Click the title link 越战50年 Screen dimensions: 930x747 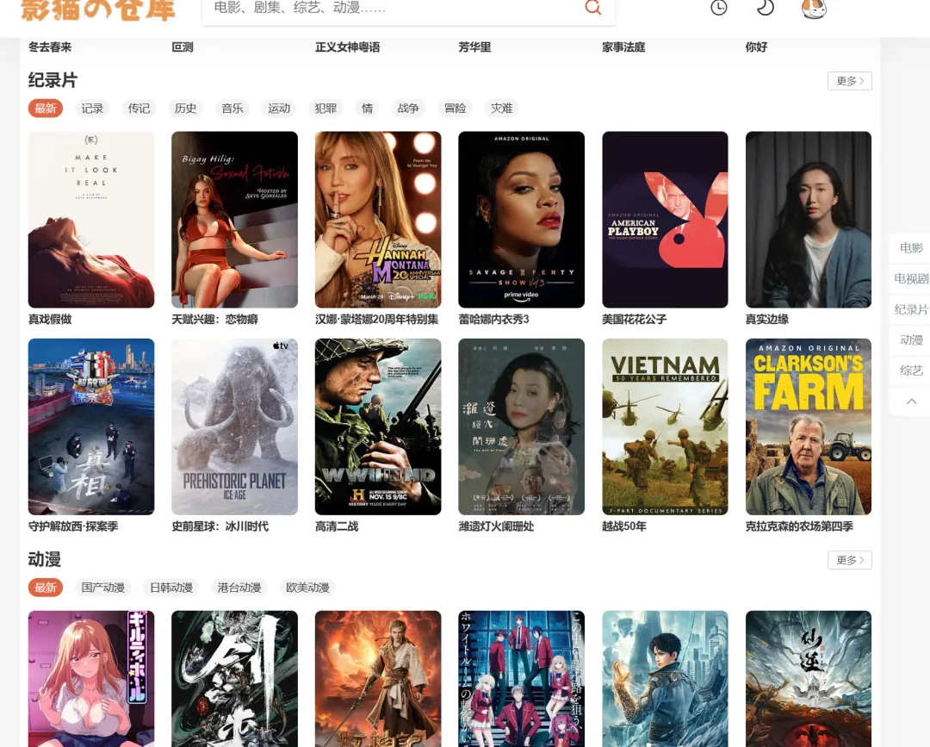624,526
